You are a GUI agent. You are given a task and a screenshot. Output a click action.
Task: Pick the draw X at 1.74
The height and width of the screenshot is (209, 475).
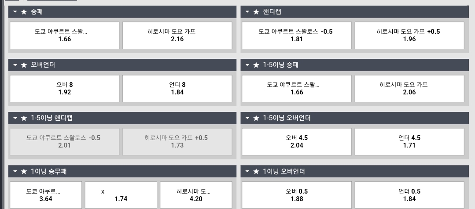pos(121,195)
